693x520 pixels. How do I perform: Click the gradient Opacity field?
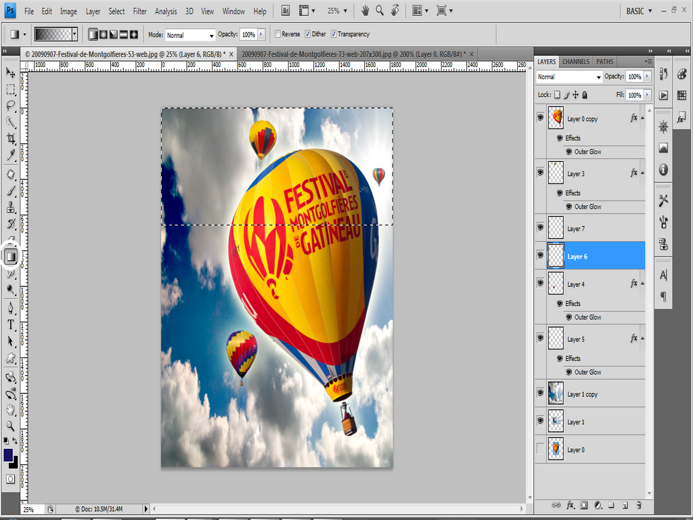pos(248,35)
